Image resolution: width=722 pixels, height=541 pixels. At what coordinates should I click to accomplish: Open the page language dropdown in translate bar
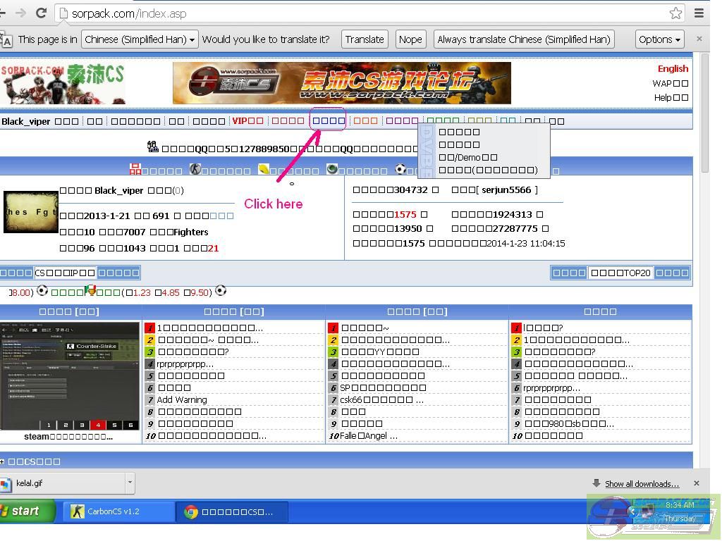(140, 39)
